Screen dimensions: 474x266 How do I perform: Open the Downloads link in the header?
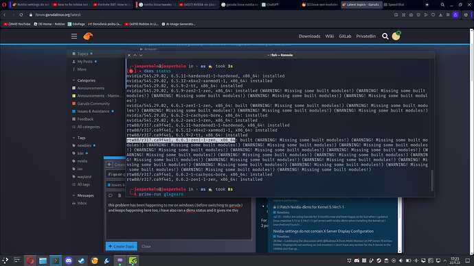pyautogui.click(x=309, y=36)
